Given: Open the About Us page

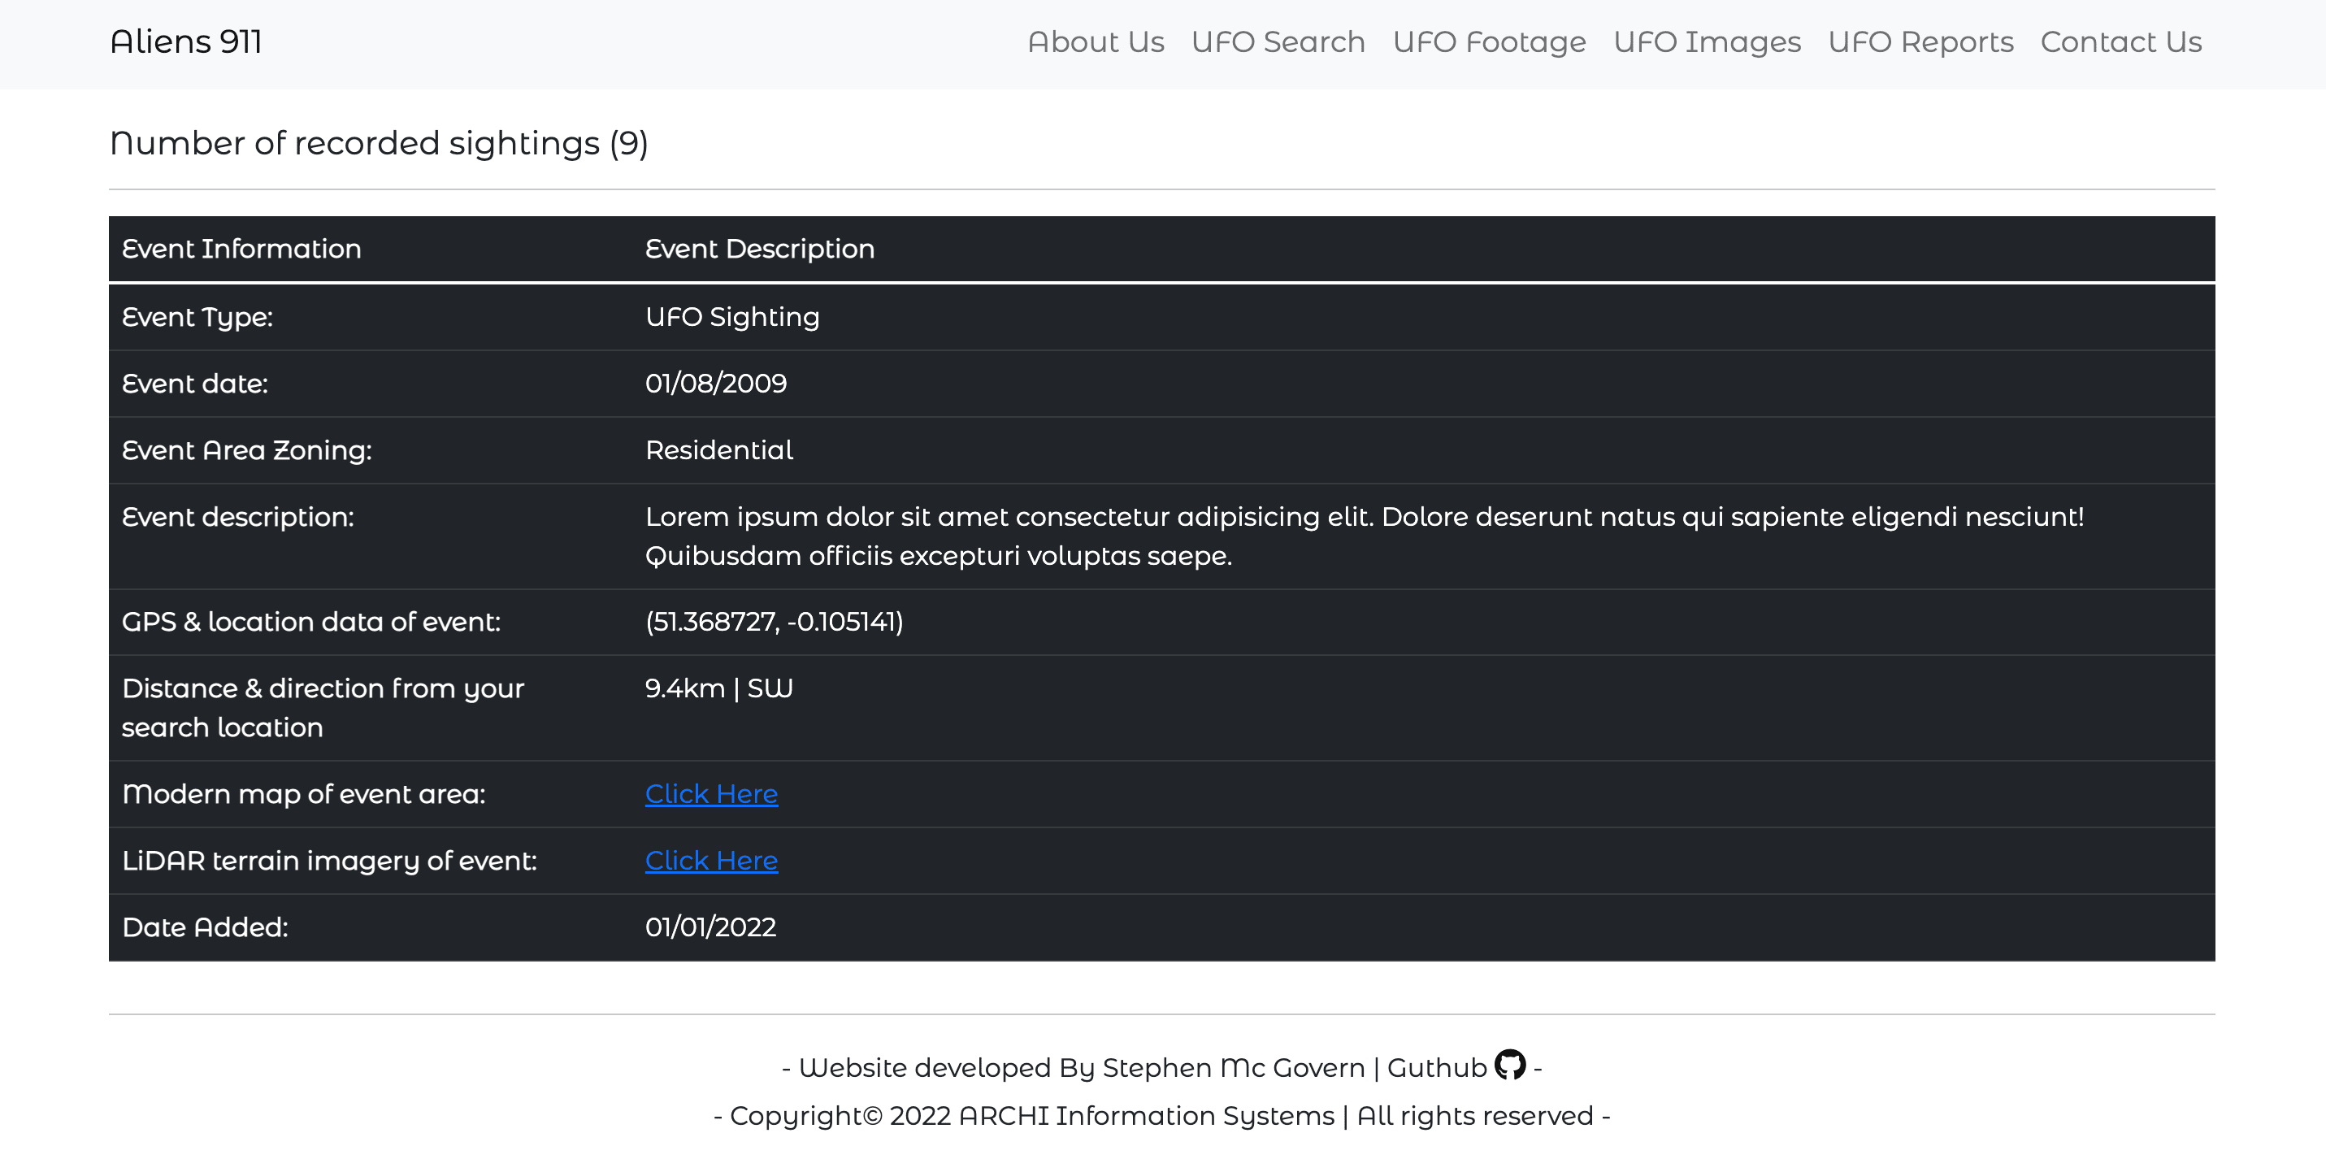Looking at the screenshot, I should pos(1096,41).
